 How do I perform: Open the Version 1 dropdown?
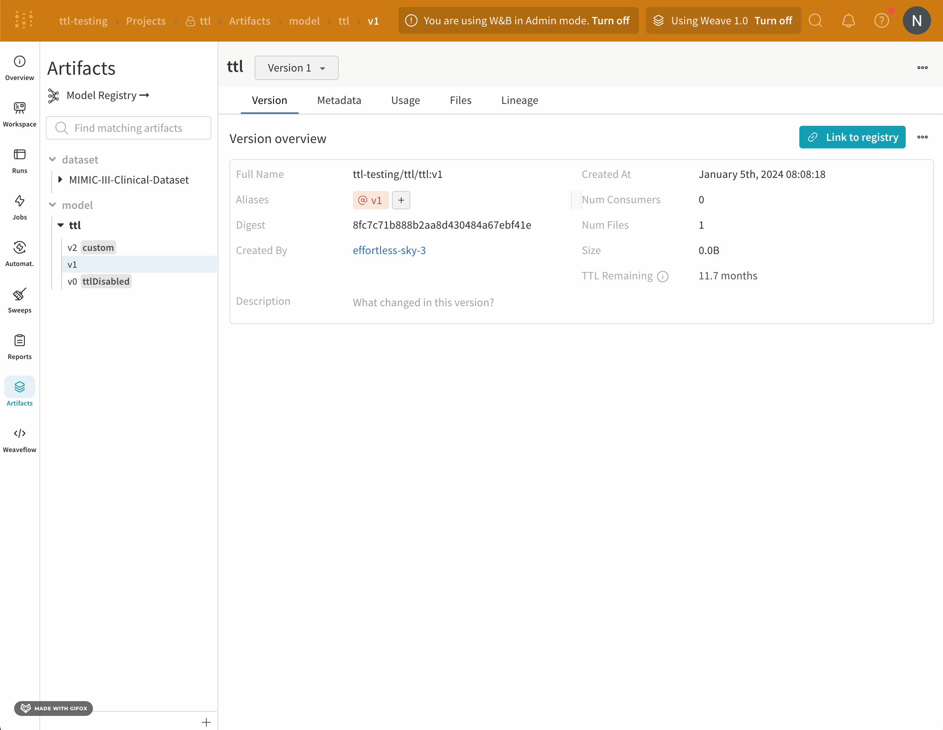pos(296,68)
